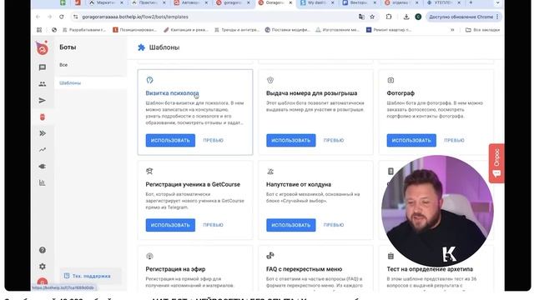This screenshot has height=300, width=534.
Task: Open the Квитанции и реклама bookmark
Action: pos(185,30)
